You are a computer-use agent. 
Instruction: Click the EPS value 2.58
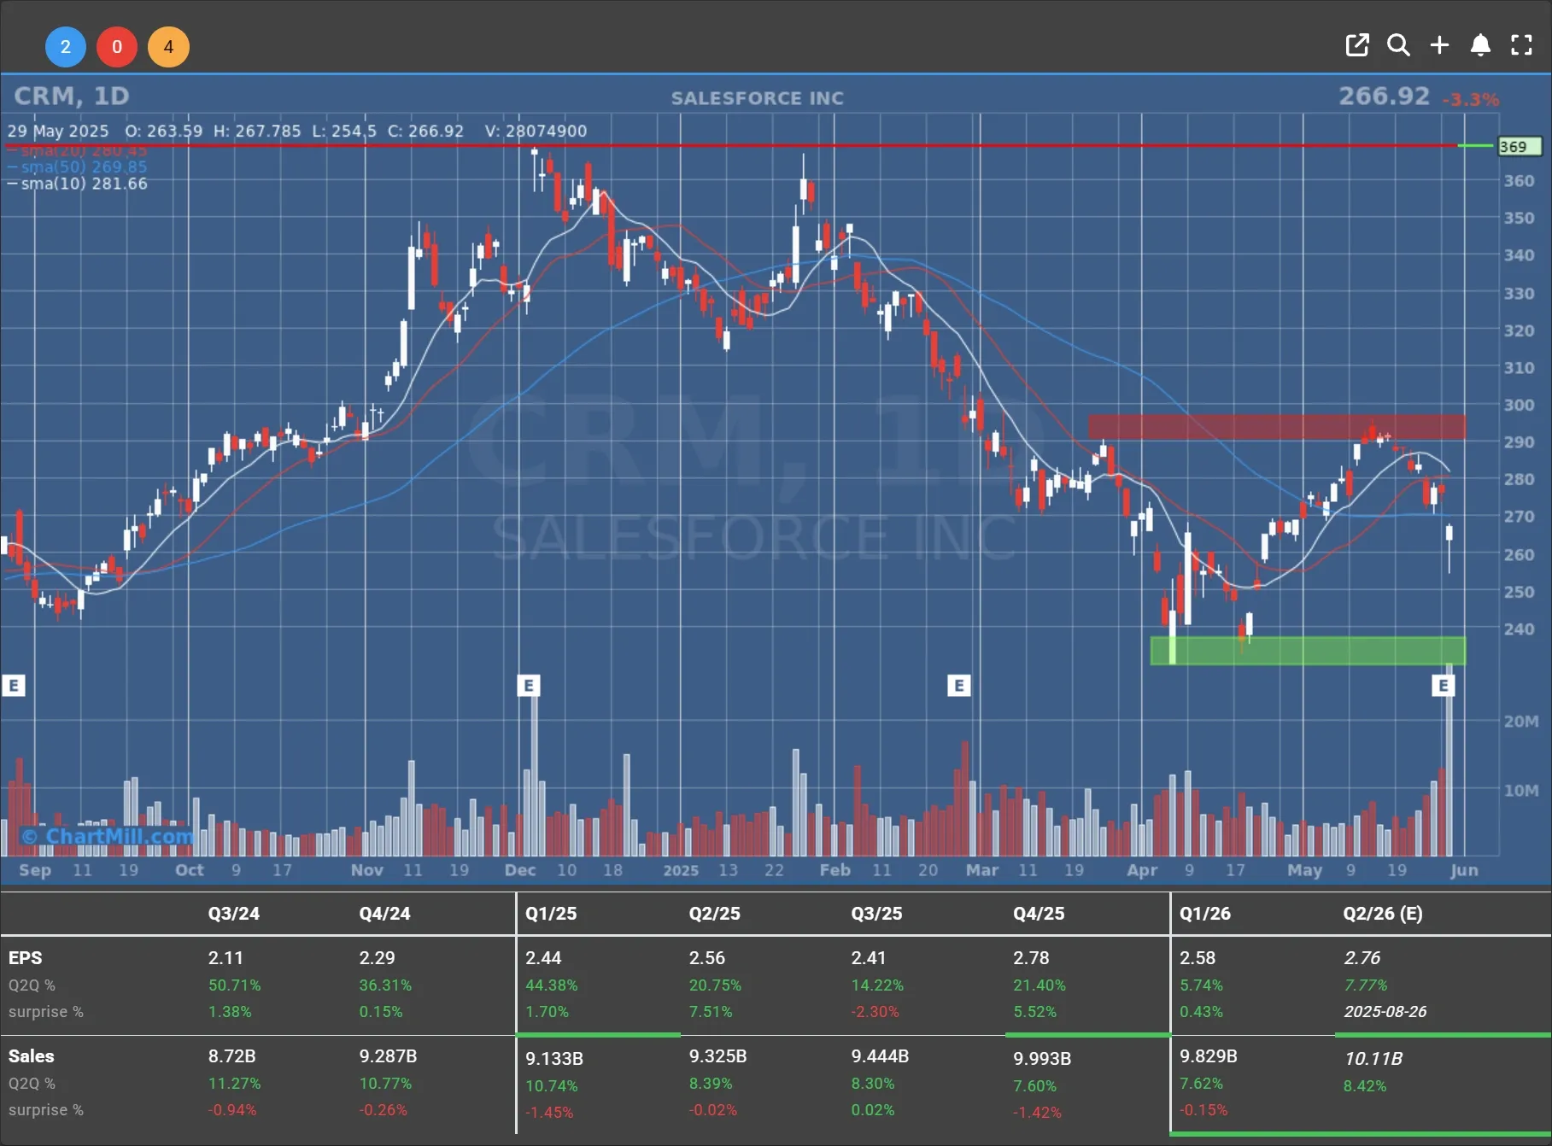coord(1198,958)
